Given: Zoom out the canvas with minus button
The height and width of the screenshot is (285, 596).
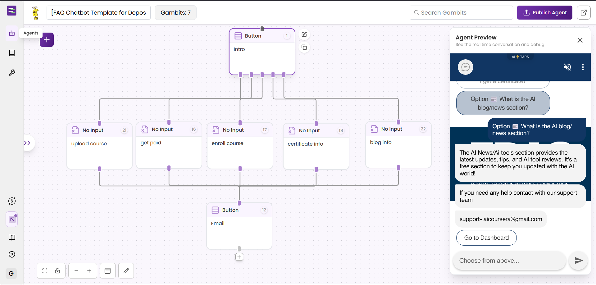Looking at the screenshot, I should (x=76, y=271).
